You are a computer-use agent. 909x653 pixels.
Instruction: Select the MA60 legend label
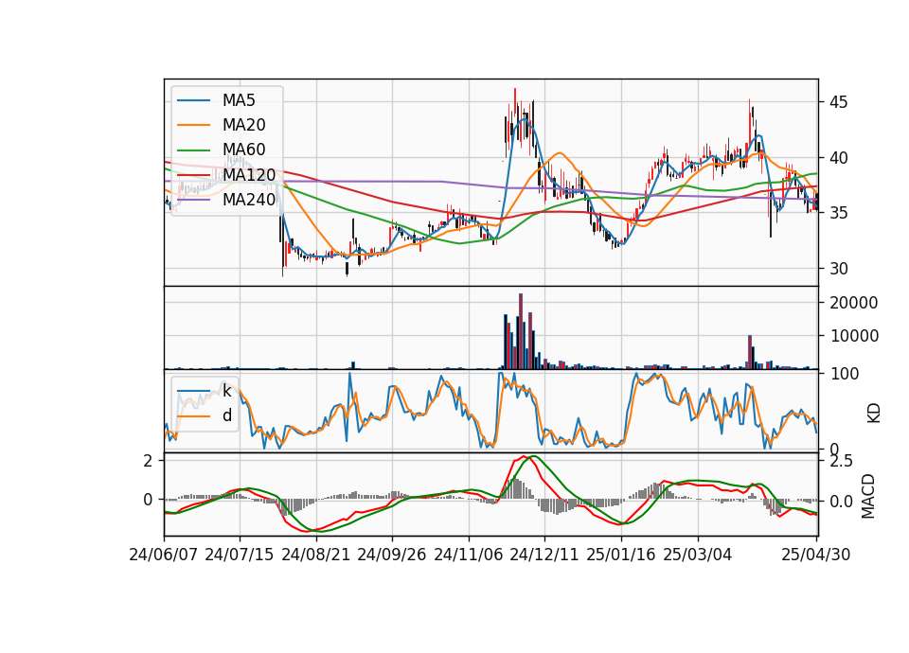point(243,150)
